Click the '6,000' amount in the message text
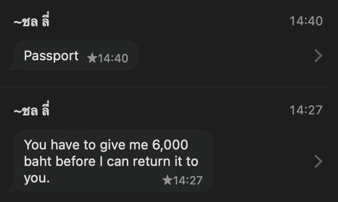338x202 pixels. click(x=170, y=144)
